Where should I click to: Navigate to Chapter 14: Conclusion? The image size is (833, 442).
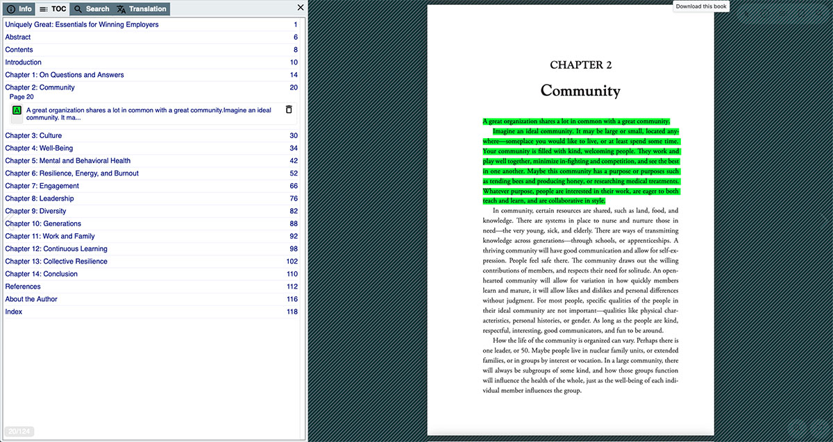click(151, 274)
